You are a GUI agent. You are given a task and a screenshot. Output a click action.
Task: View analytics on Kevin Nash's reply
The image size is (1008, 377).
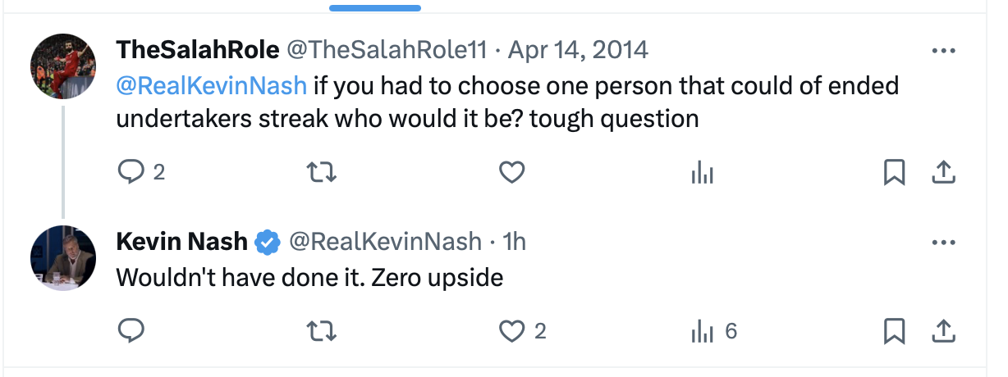[x=703, y=330]
